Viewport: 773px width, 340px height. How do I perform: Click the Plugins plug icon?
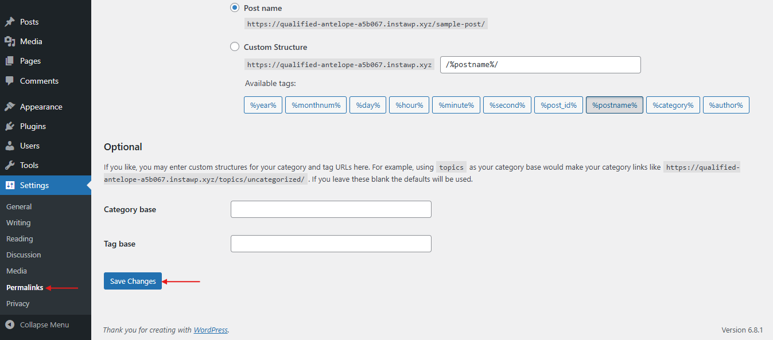10,126
